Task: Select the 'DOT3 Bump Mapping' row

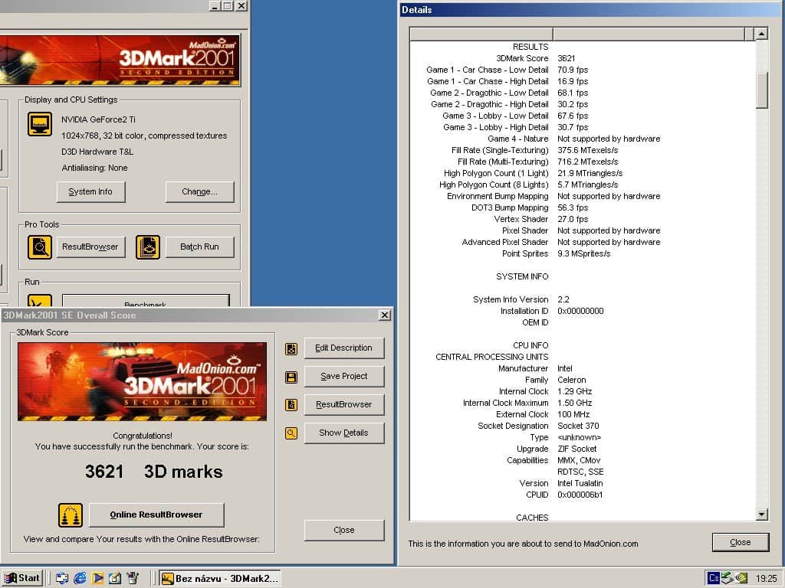Action: tap(583, 208)
